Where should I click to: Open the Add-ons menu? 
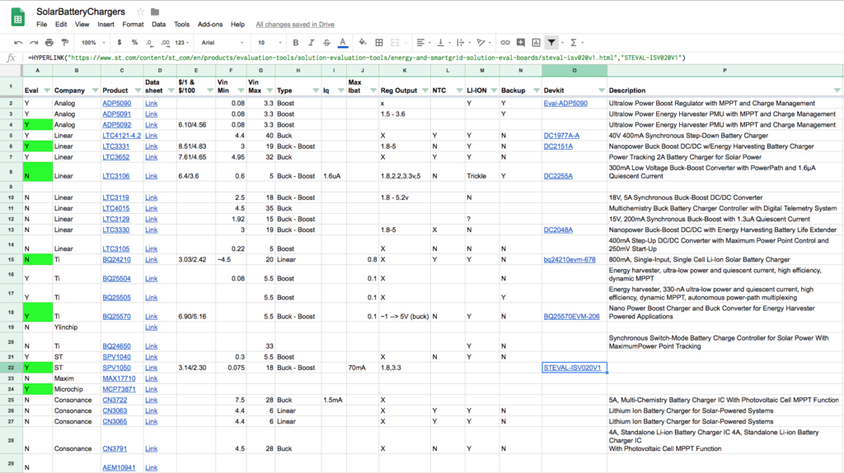coord(210,24)
